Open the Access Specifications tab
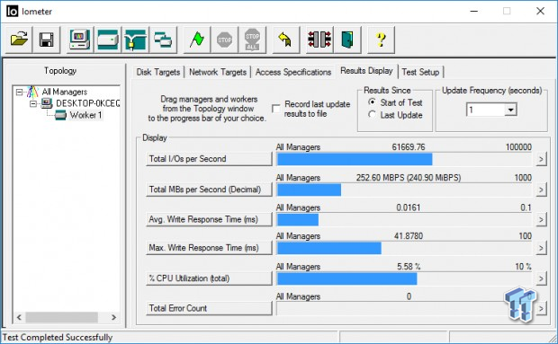This screenshot has height=344, width=558. coord(293,72)
